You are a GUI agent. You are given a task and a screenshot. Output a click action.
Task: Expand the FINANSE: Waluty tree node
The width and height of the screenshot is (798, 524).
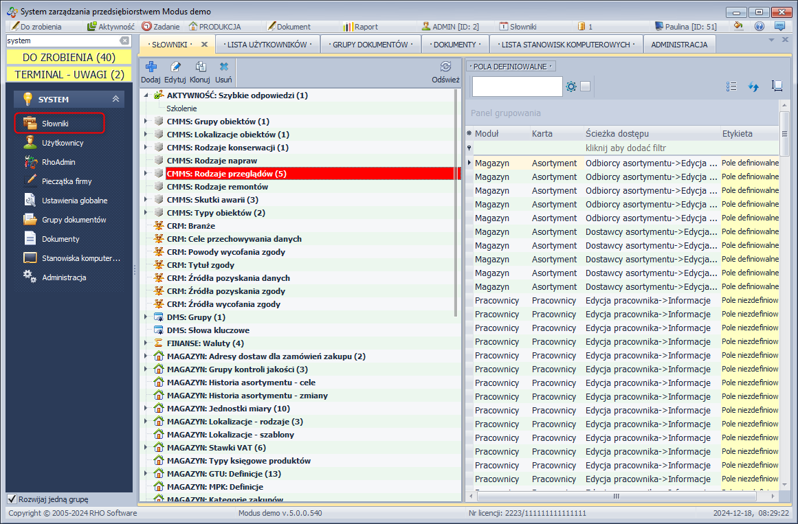[x=145, y=343]
